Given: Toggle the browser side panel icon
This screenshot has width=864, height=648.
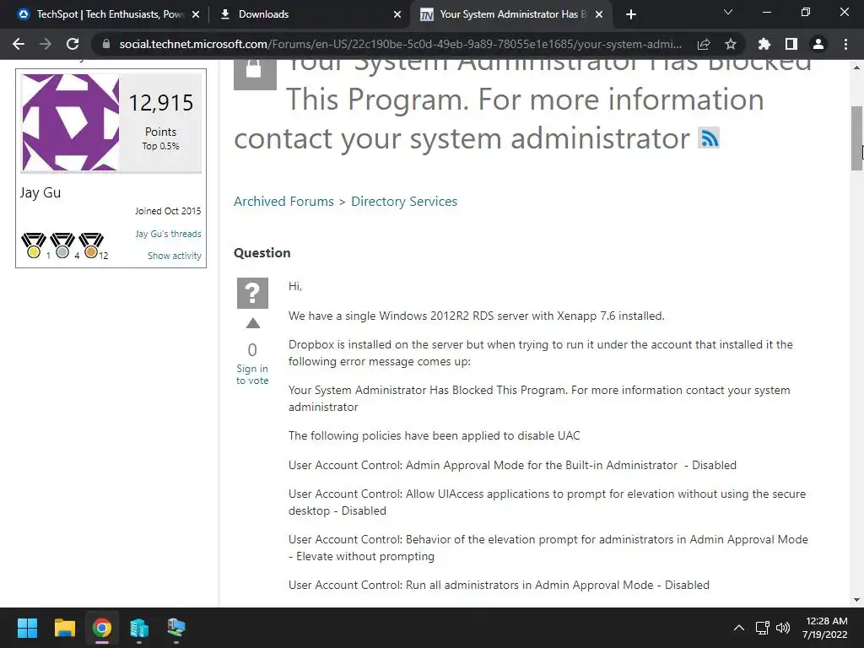Looking at the screenshot, I should [x=791, y=44].
